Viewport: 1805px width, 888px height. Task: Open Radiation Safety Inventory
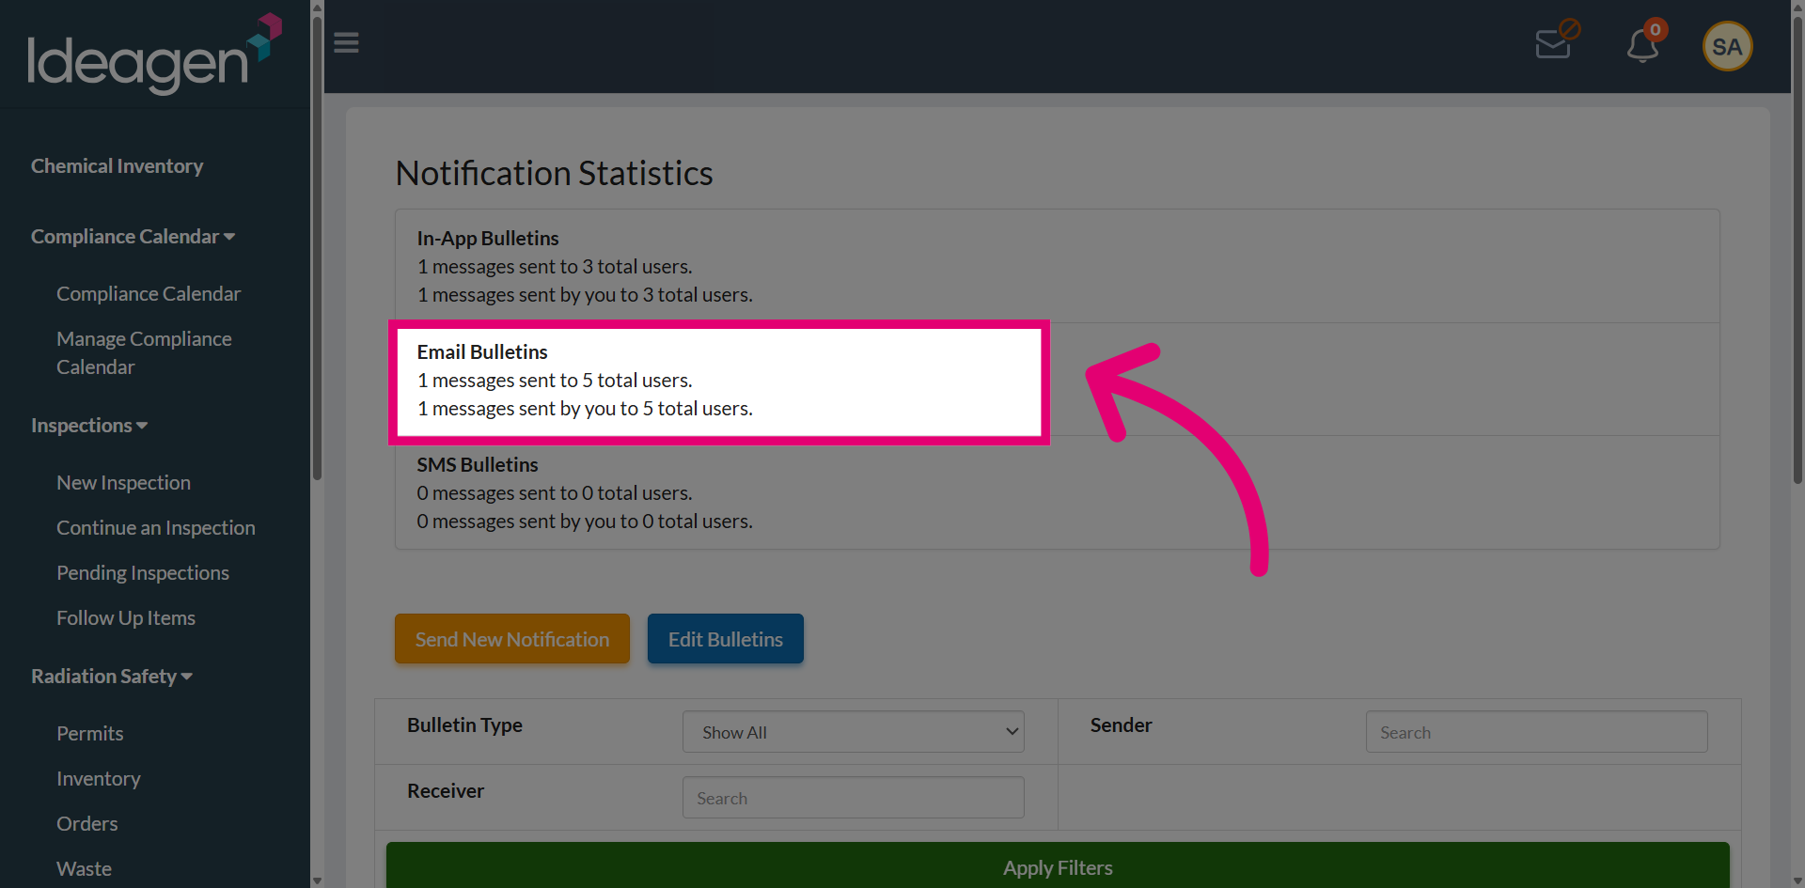99,779
